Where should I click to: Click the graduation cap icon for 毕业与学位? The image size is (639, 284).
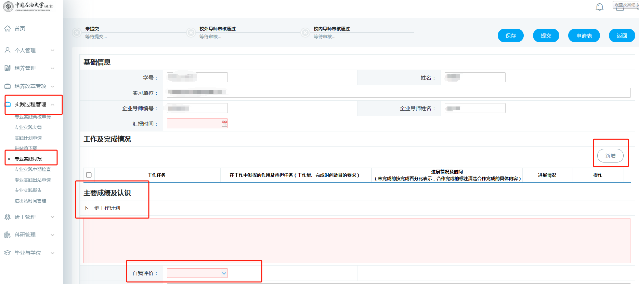(x=8, y=253)
